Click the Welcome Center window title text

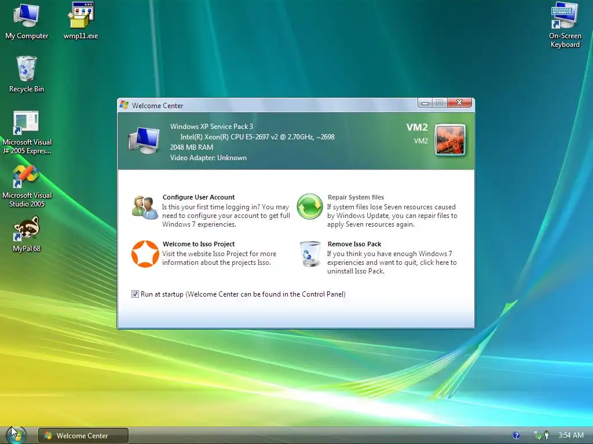[x=158, y=106]
